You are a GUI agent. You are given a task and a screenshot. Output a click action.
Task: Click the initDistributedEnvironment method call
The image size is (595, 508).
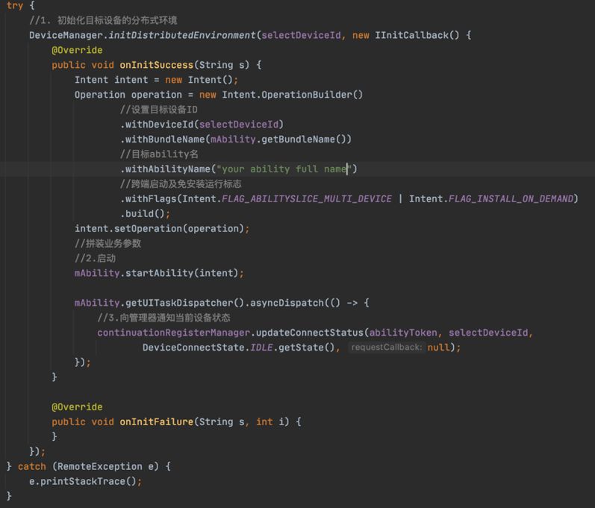(182, 35)
